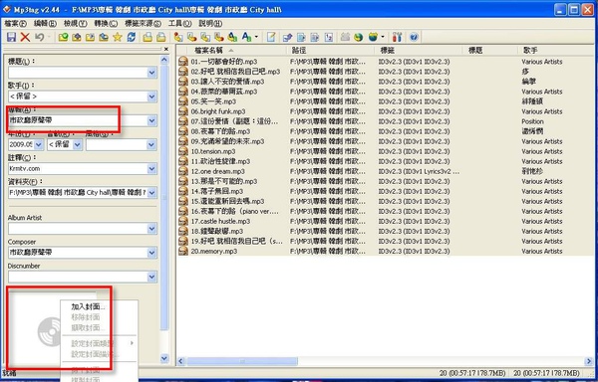The image size is (598, 382).
Task: Open the undo history dropdown arrow
Action: pos(49,37)
